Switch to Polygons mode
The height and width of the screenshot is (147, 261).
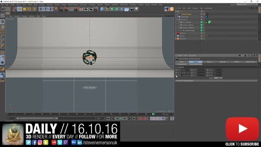[2, 46]
